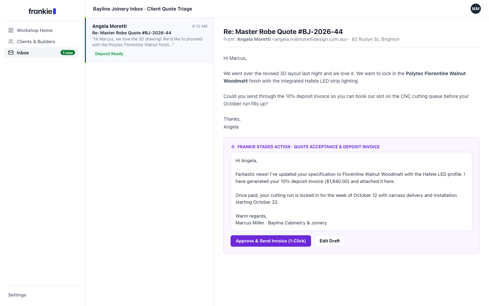This screenshot has height=306, width=489.
Task: Click '82 Roslyn St, Brighton' address
Action: [x=376, y=39]
